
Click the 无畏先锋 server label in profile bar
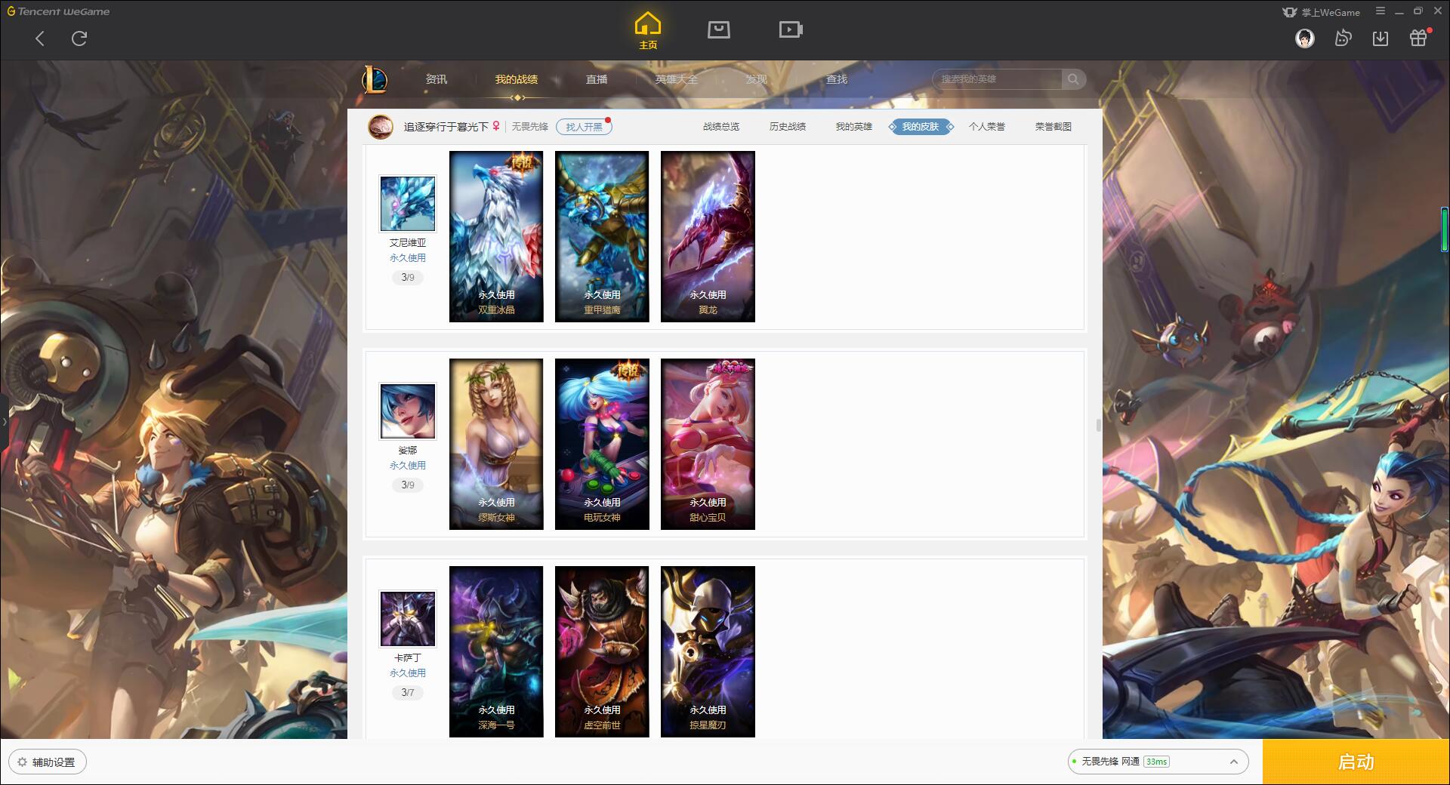530,127
